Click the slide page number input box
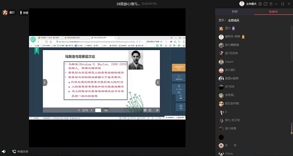293x156 pixels. tap(98, 110)
